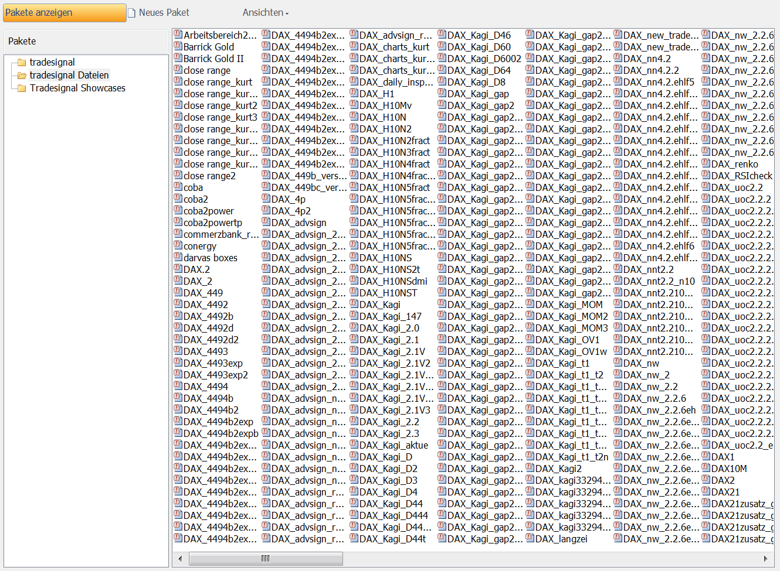Select the DAX_H10N3fract package
Screen dimensions: 780x571
pos(395,152)
